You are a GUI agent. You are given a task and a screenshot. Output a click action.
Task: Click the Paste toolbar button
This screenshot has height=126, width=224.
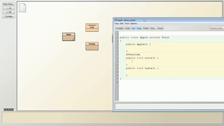pyautogui.click(x=146, y=28)
